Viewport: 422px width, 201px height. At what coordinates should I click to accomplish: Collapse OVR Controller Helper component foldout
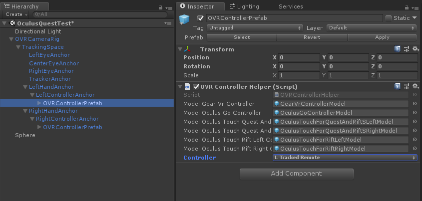(x=180, y=86)
